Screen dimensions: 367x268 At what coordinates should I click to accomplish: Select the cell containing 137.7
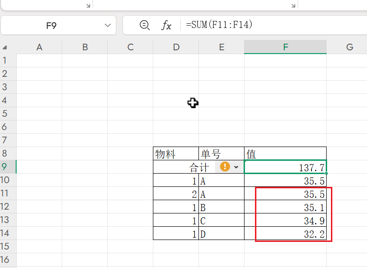pyautogui.click(x=285, y=167)
